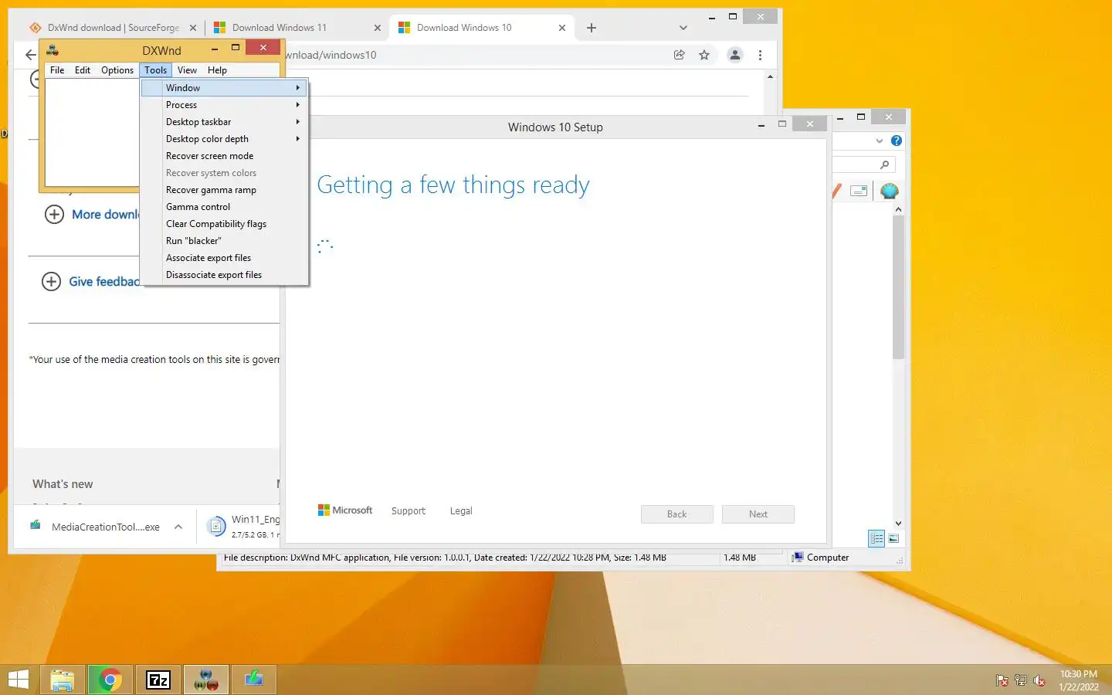
Task: Click Support link in Windows 10 Setup
Action: [409, 511]
